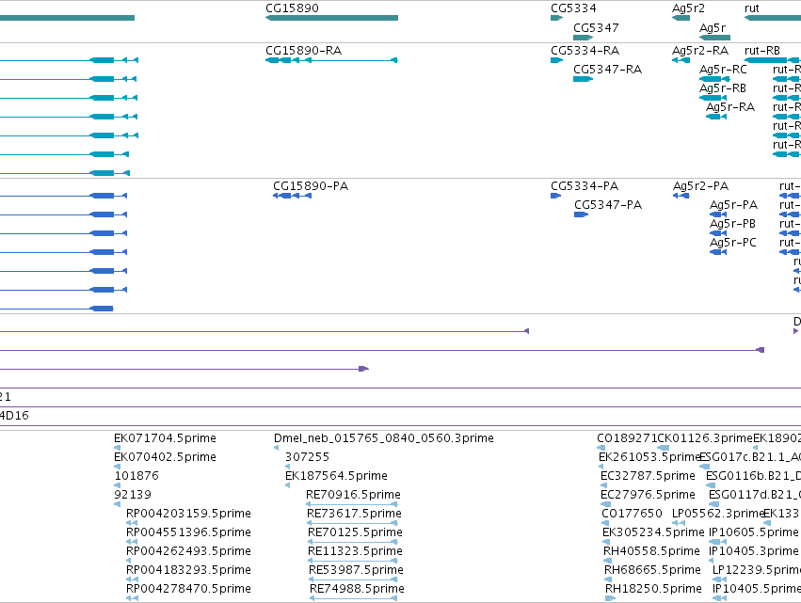The image size is (801, 603).
Task: Click the RH68665.5prime label
Action: [x=652, y=570]
